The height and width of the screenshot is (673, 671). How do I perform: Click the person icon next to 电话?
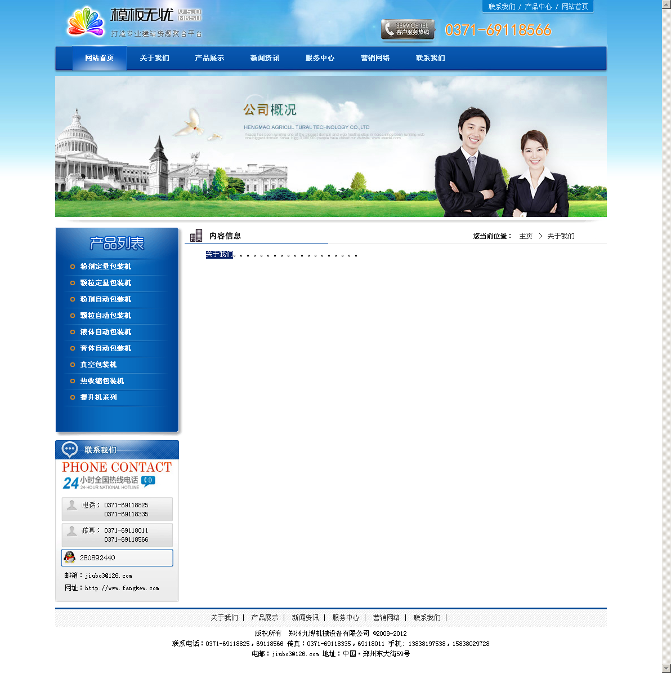point(71,505)
